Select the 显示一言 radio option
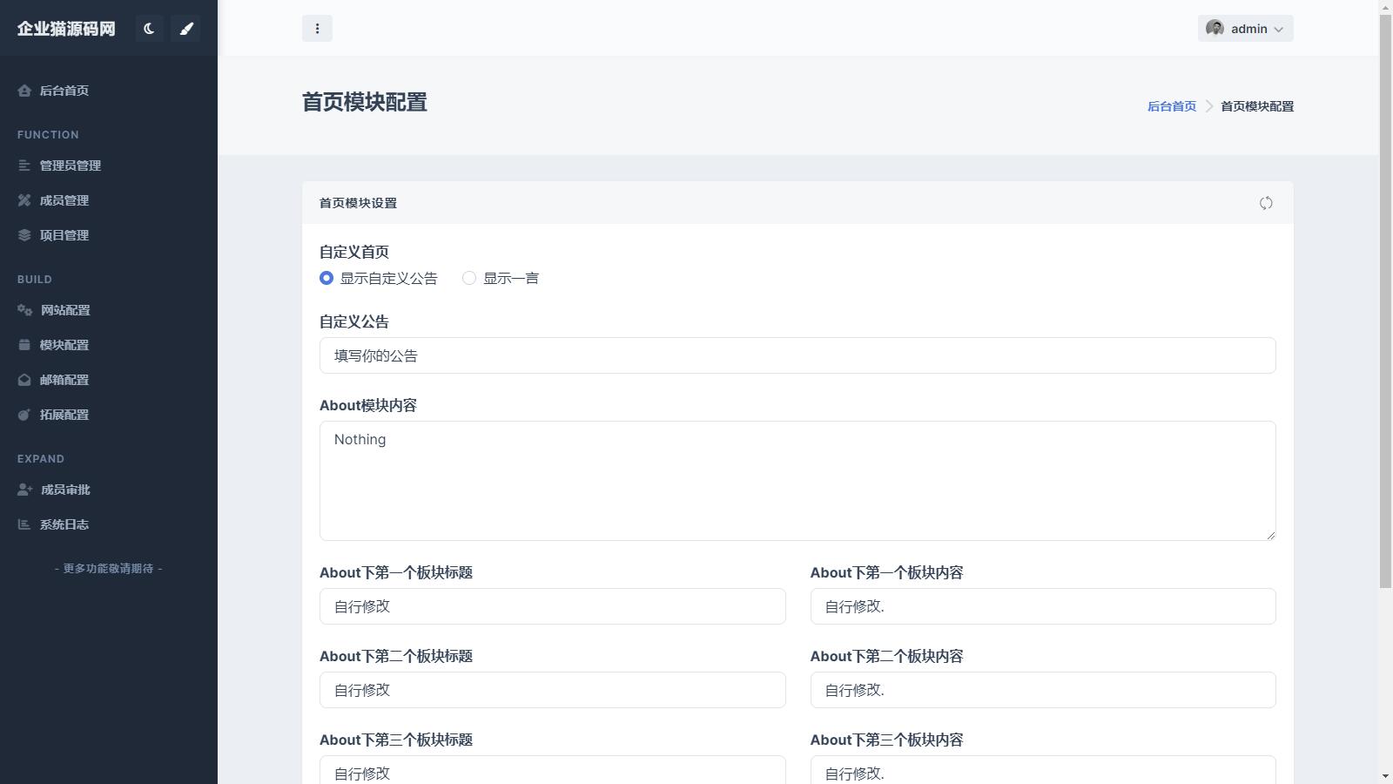1393x784 pixels. coord(469,278)
